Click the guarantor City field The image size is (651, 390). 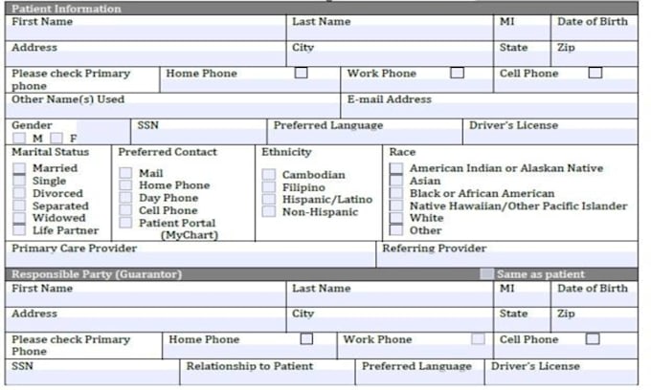[390, 319]
